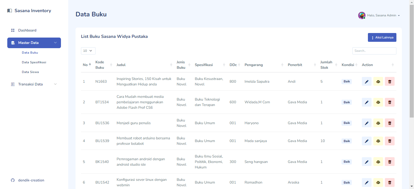The height and width of the screenshot is (189, 414).
Task: Click the book code BK1540
Action: (102, 162)
